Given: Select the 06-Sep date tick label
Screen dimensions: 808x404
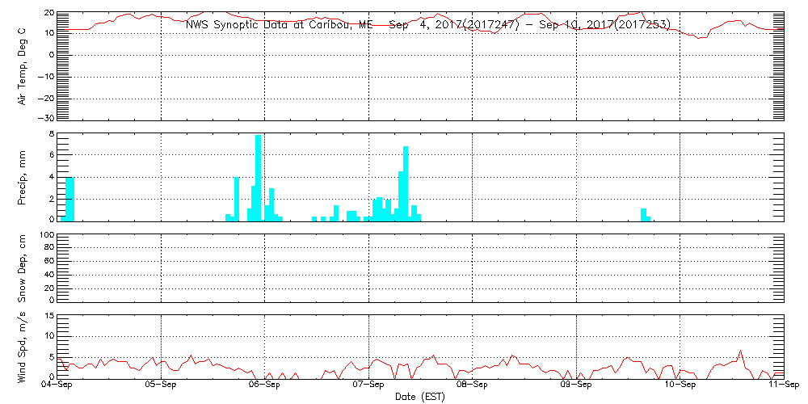Looking at the screenshot, I should (x=264, y=386).
